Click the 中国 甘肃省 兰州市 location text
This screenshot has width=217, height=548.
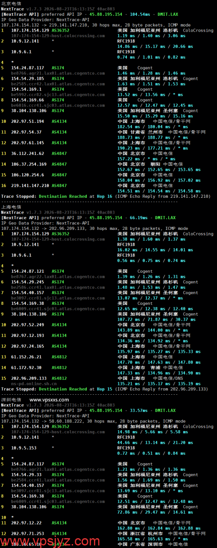(140, 132)
